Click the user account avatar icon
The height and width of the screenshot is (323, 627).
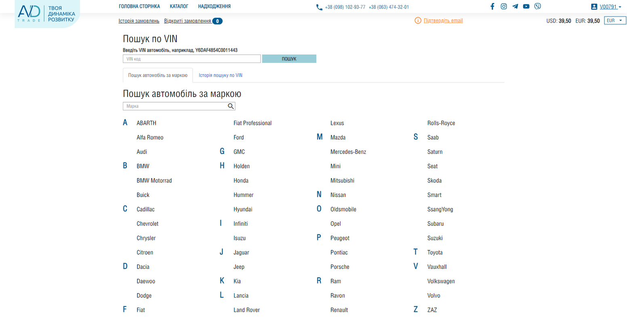pyautogui.click(x=594, y=7)
